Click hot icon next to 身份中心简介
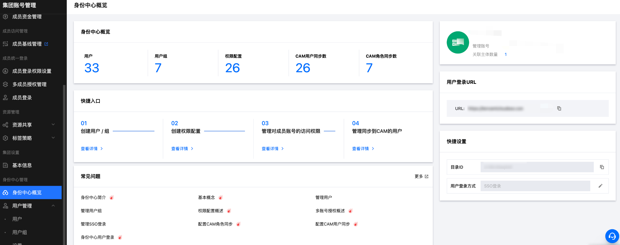This screenshot has height=245, width=620. 111,198
